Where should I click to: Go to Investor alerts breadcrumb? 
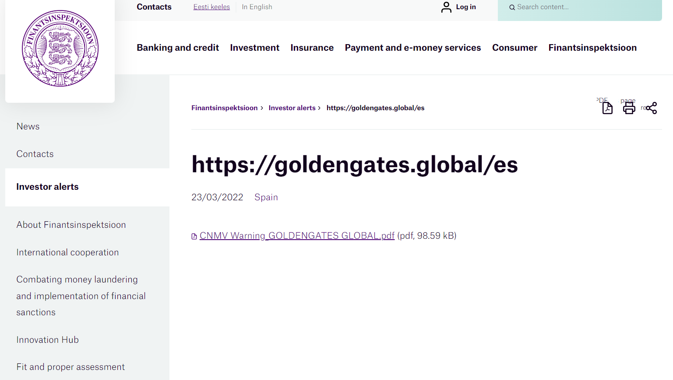pos(292,108)
